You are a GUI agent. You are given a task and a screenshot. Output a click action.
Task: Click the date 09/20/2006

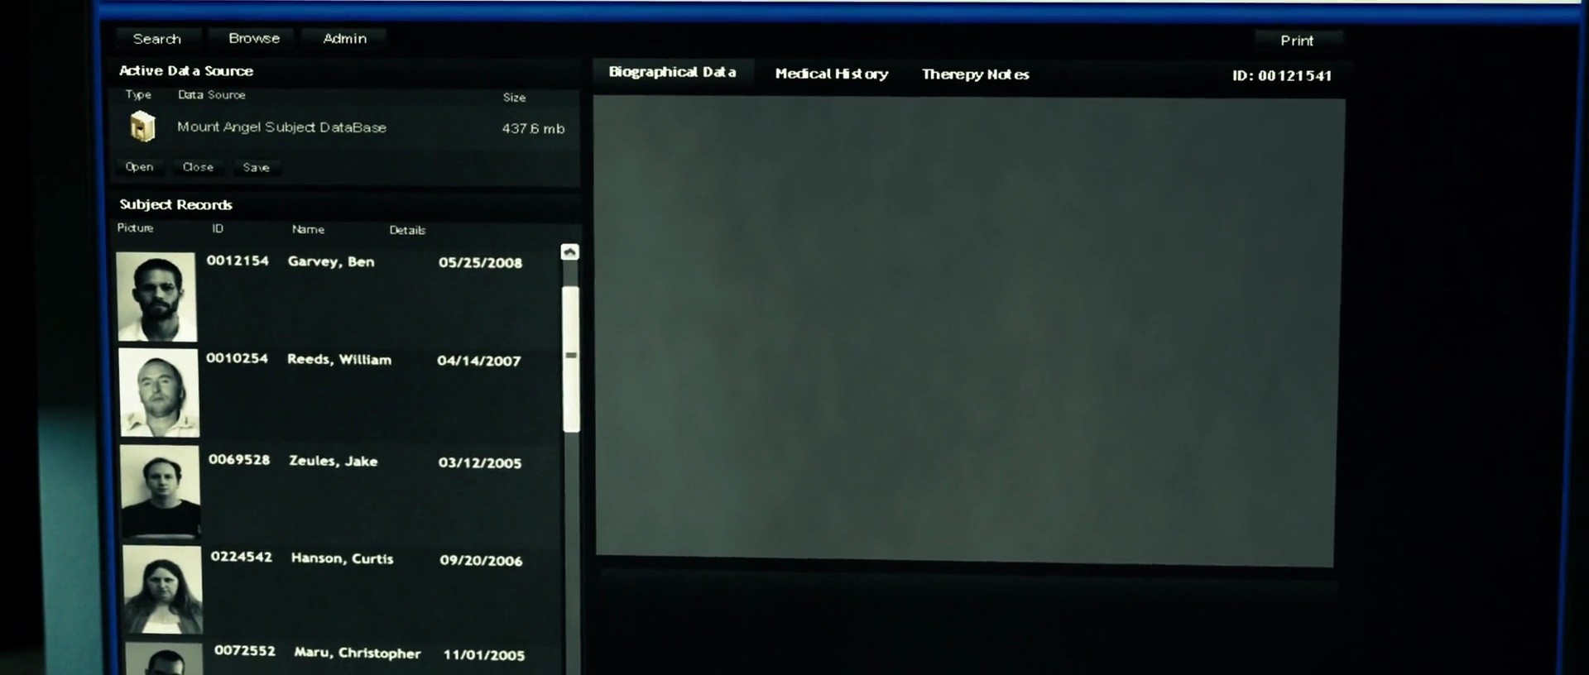coord(481,561)
